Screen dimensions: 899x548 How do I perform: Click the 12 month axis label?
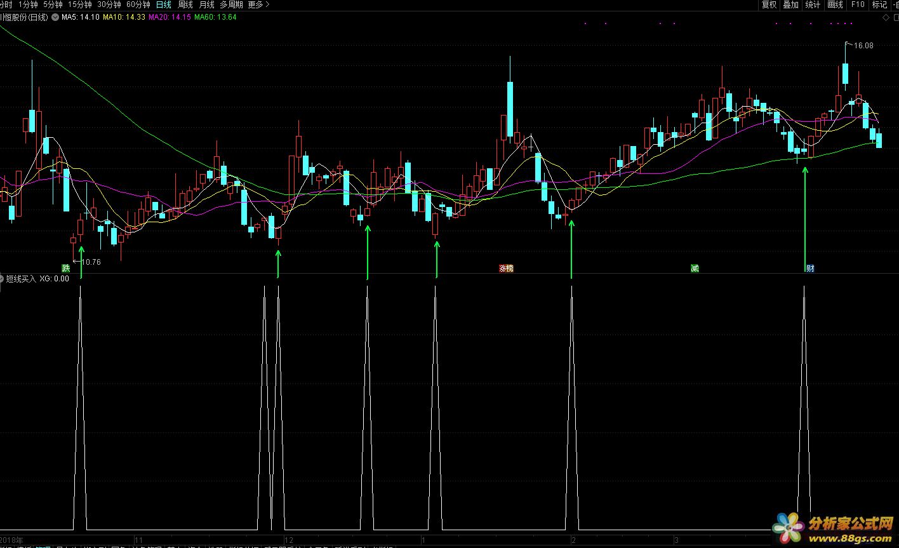point(289,540)
